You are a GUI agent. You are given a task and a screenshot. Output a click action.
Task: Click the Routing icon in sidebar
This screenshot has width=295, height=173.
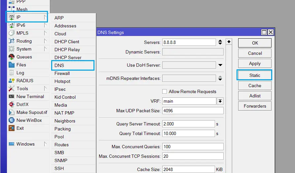point(12,41)
